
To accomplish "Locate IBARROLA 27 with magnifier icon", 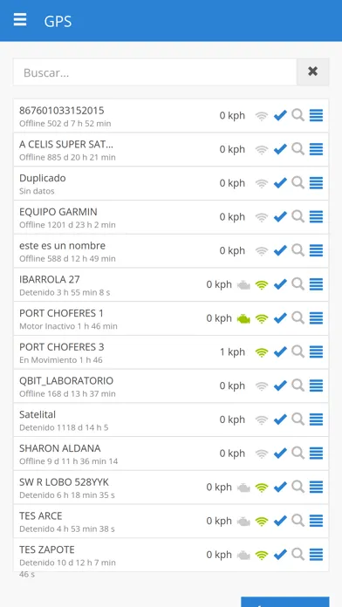I will pos(298,284).
